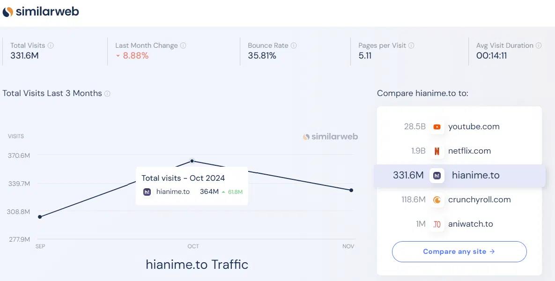
Task: Click the YouTube icon in compare list
Action: (x=437, y=127)
